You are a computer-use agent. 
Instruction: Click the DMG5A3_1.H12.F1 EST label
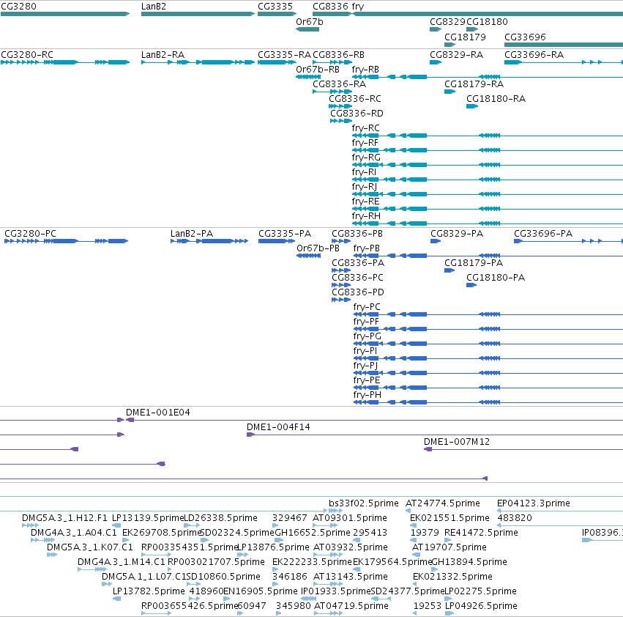click(64, 518)
